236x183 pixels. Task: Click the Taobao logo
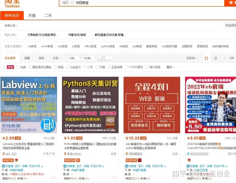coord(12,4)
